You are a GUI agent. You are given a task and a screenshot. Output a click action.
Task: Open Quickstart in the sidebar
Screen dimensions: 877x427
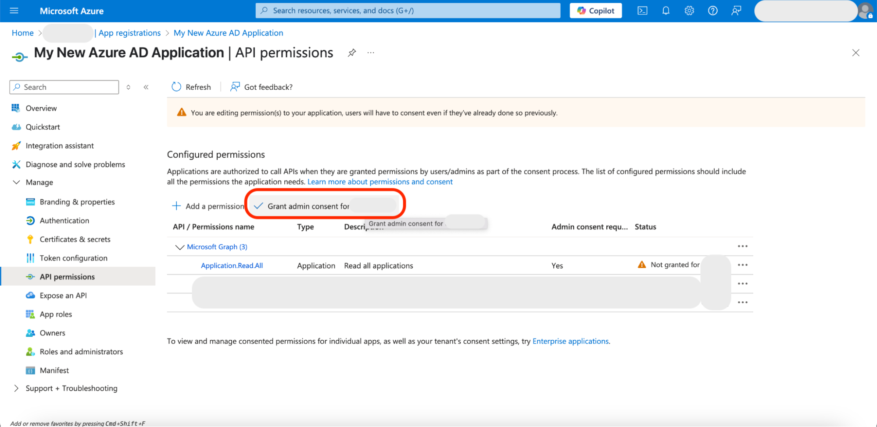pyautogui.click(x=43, y=127)
